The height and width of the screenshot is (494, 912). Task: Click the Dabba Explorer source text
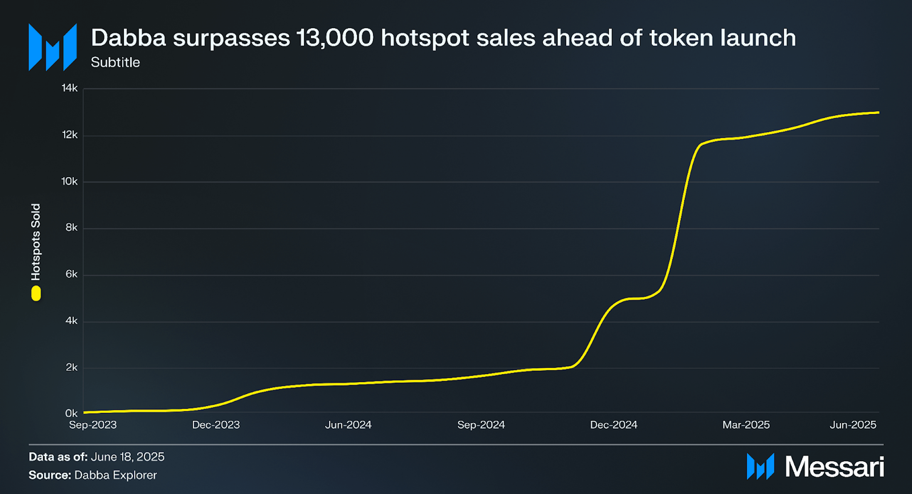click(115, 475)
